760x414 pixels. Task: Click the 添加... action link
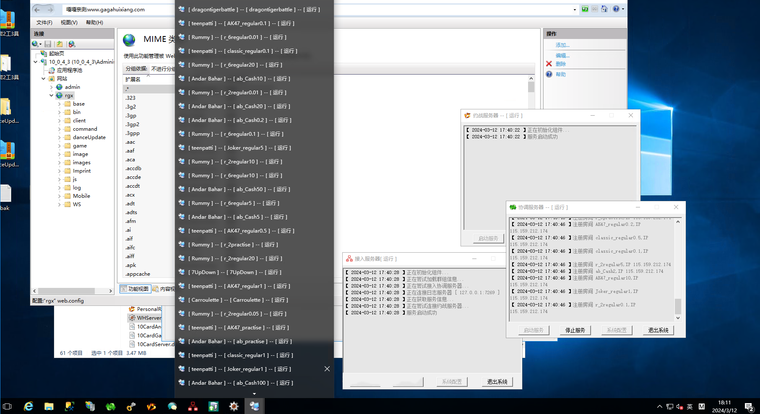562,45
